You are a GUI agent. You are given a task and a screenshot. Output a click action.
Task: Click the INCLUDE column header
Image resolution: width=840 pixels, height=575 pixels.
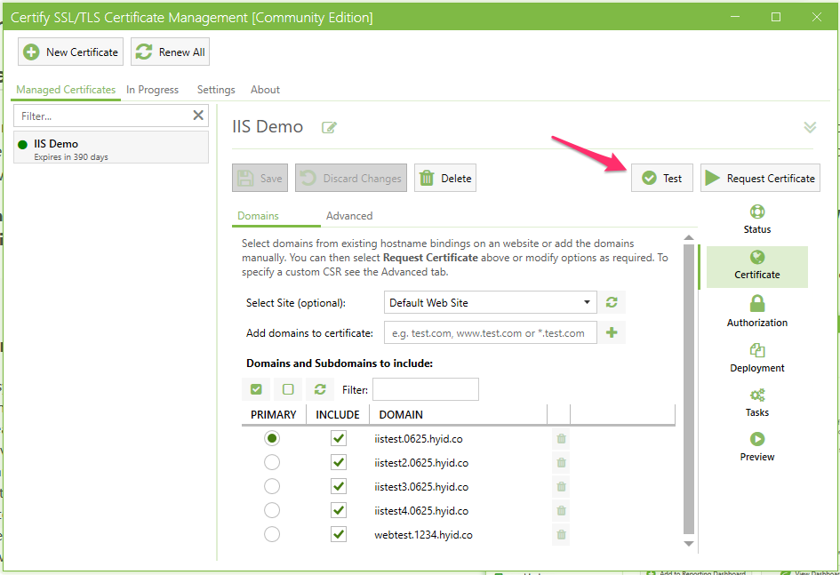click(338, 414)
